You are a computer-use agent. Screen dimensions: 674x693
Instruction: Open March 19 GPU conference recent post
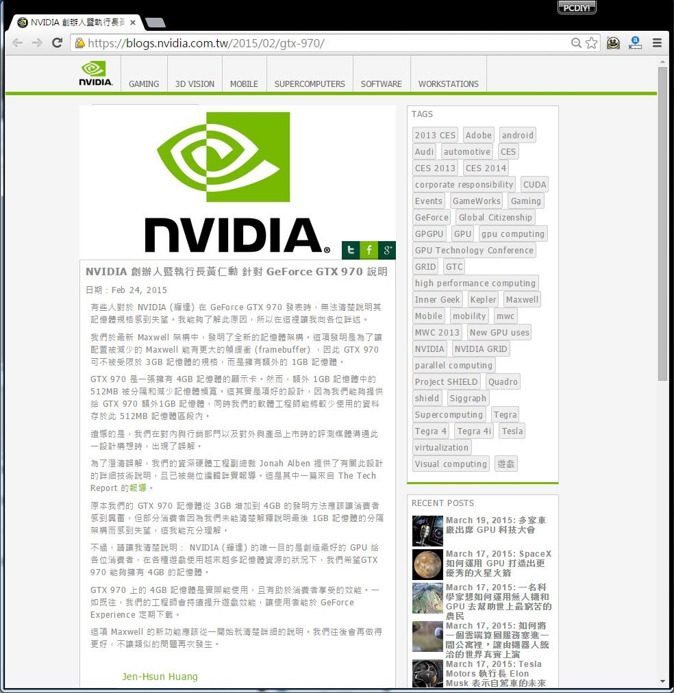[x=496, y=525]
